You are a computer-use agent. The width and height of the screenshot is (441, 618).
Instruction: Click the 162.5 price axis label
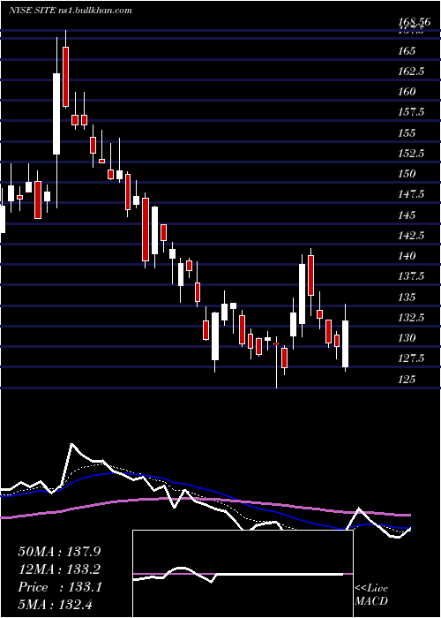411,72
